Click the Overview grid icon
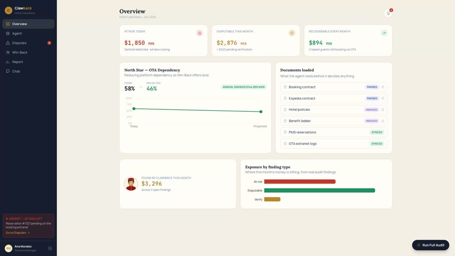 coord(8,24)
